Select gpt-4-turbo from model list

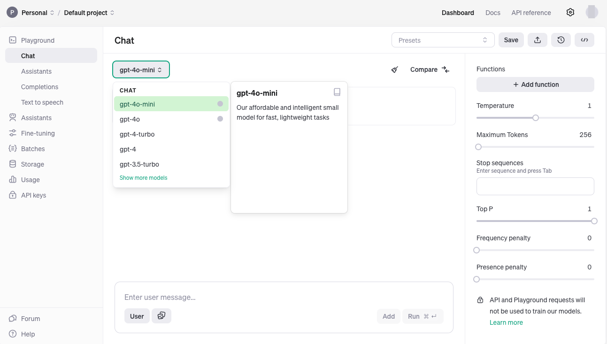(137, 134)
